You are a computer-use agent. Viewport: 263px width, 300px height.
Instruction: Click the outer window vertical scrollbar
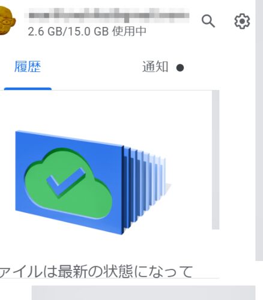[x=259, y=130]
